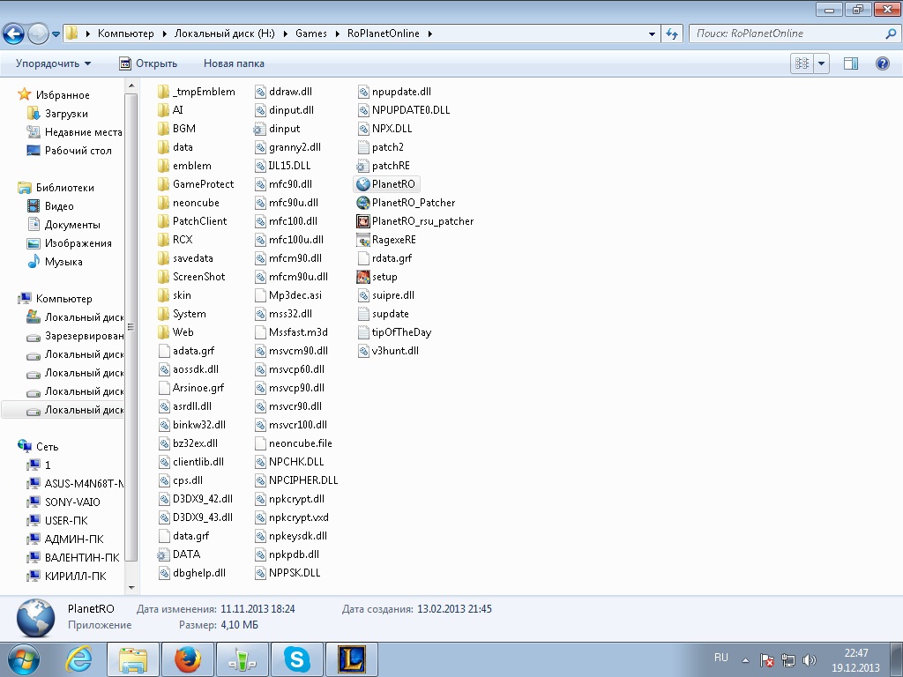Expand the address bar history dropdown
Screen dimensions: 903x677
pyautogui.click(x=652, y=34)
